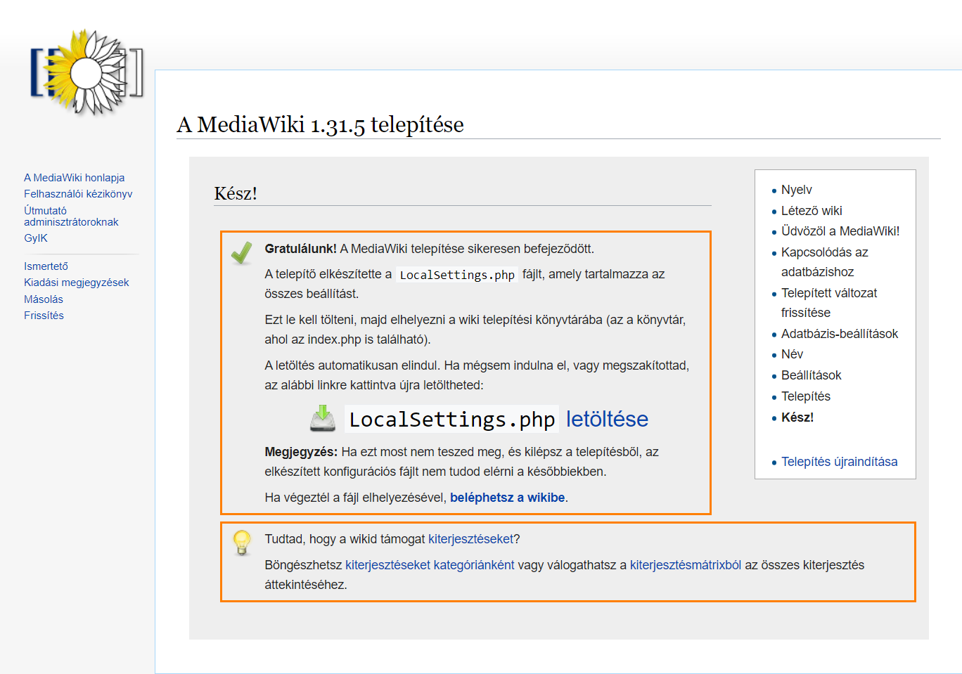Click the 'Nyelv' step in installer list

[x=796, y=190]
